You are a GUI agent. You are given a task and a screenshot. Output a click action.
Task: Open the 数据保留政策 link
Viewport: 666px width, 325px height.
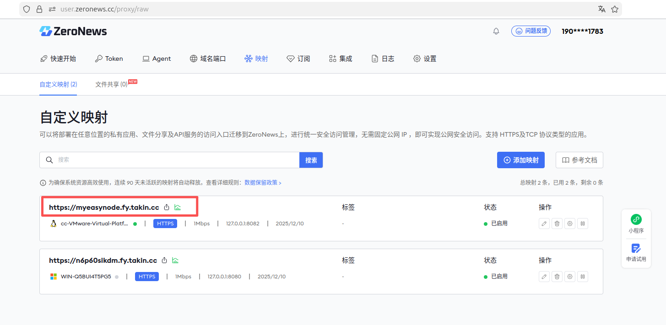click(x=263, y=183)
